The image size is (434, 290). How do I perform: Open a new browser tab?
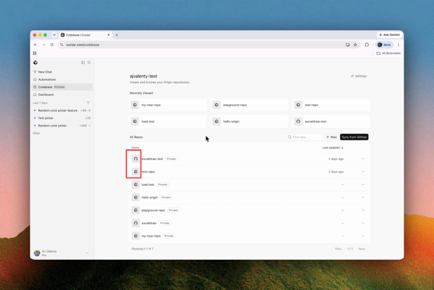(117, 35)
